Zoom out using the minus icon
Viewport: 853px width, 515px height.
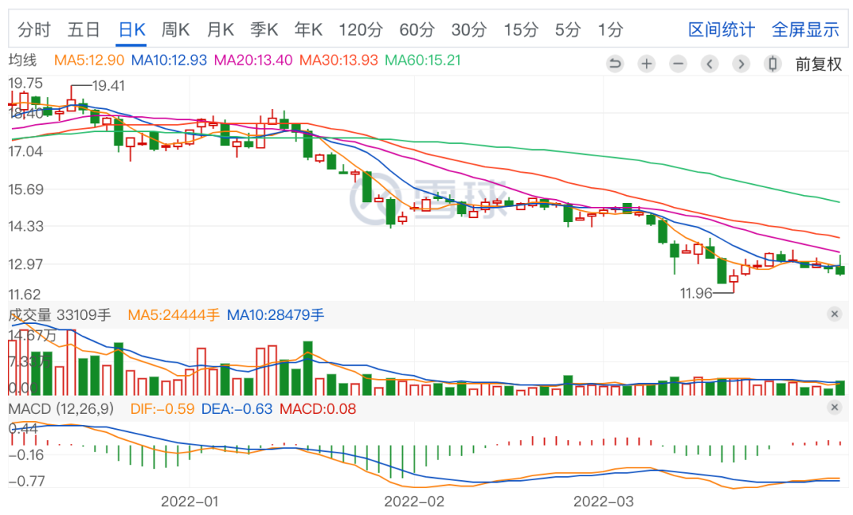pyautogui.click(x=678, y=64)
